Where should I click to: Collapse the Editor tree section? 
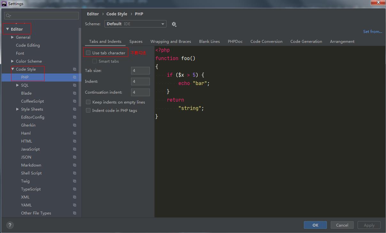[7, 29]
